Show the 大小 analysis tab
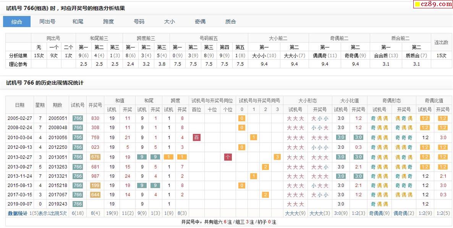The width and height of the screenshot is (453, 228). [x=170, y=22]
